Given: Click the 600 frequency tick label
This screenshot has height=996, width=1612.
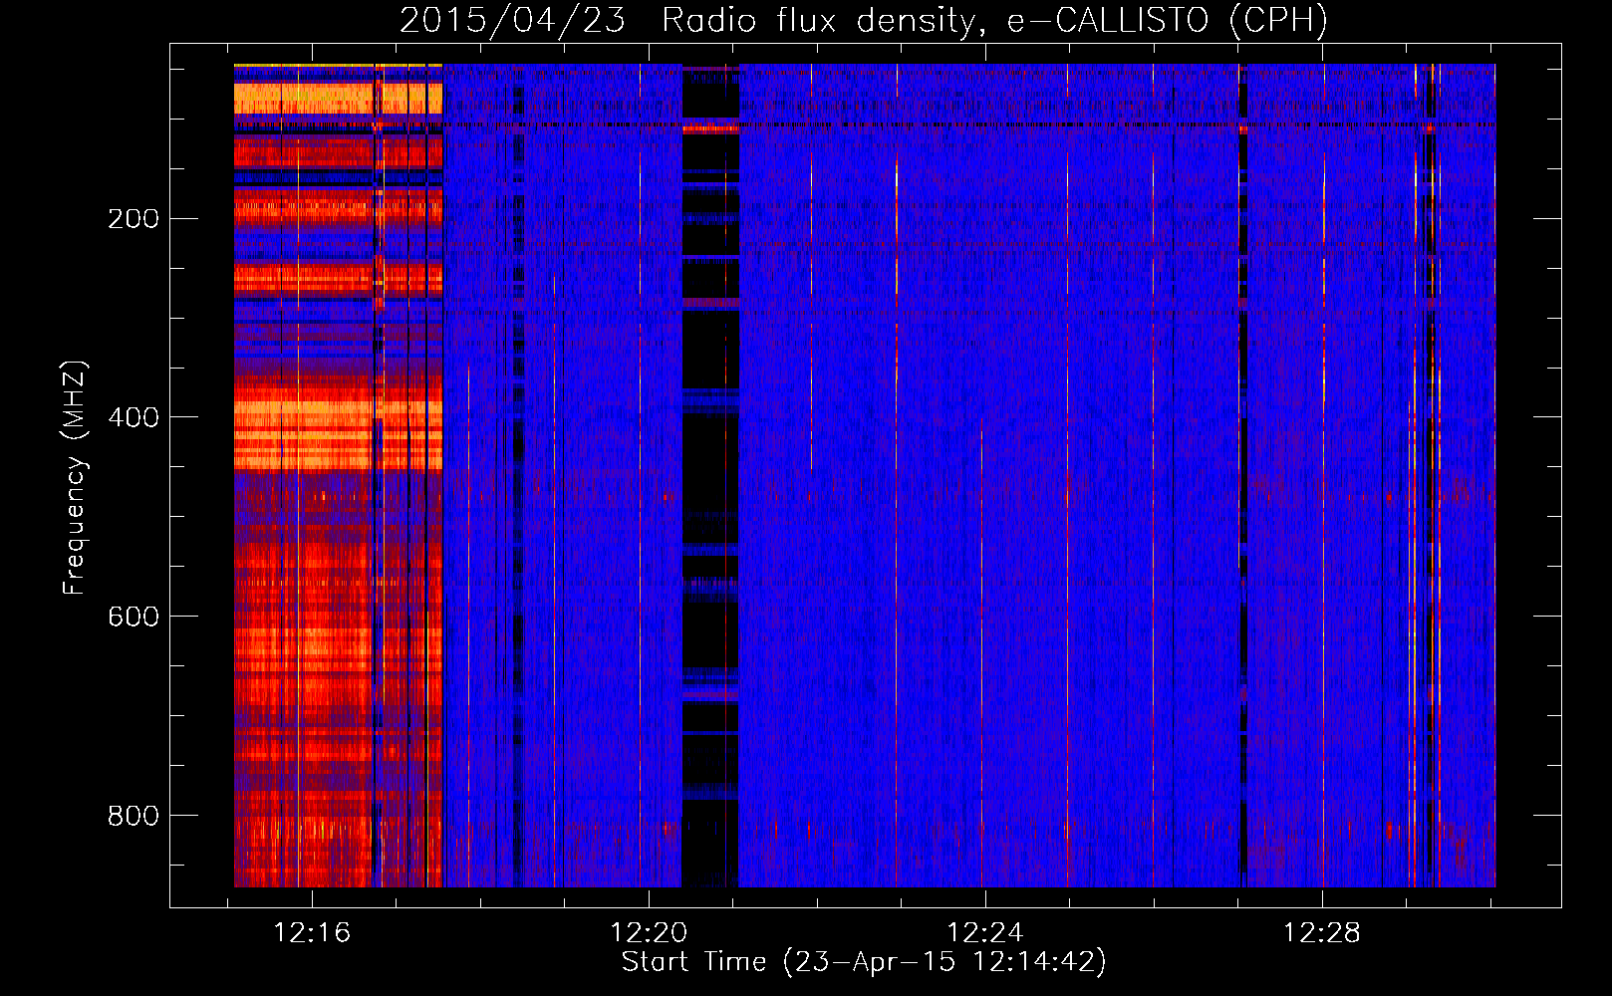Looking at the screenshot, I should tap(134, 617).
